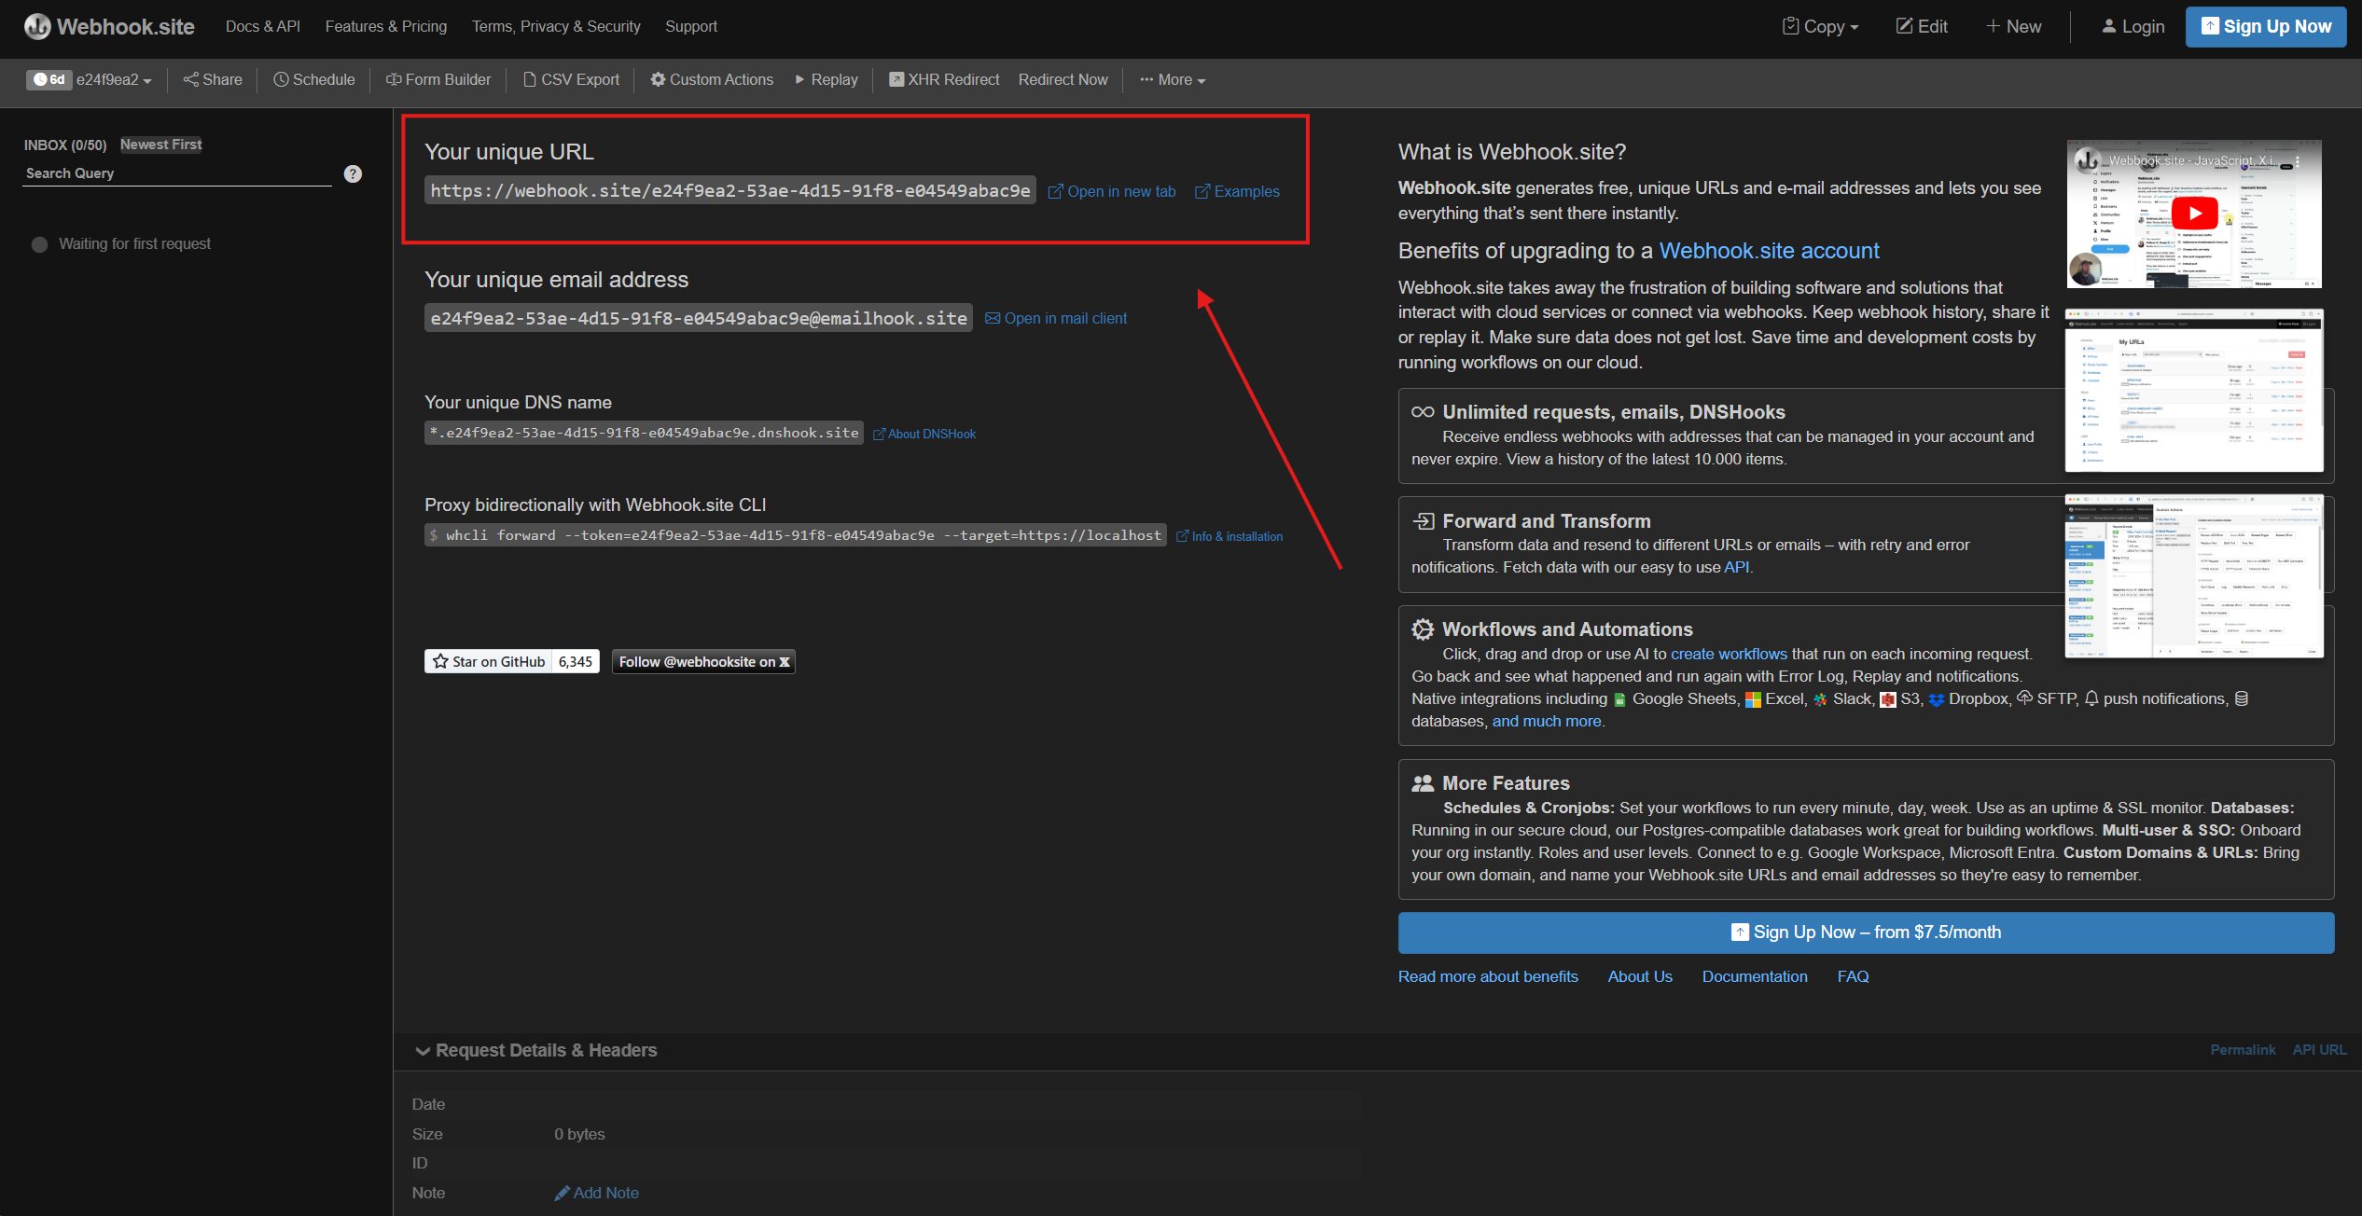
Task: Launch the Form Builder
Action: point(438,79)
